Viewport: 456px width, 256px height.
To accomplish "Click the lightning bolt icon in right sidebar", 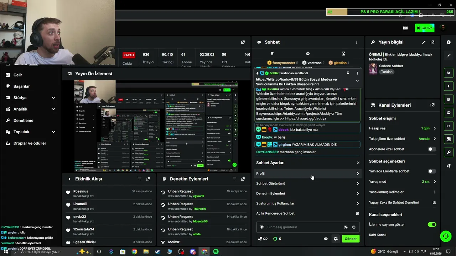I will coord(449,86).
